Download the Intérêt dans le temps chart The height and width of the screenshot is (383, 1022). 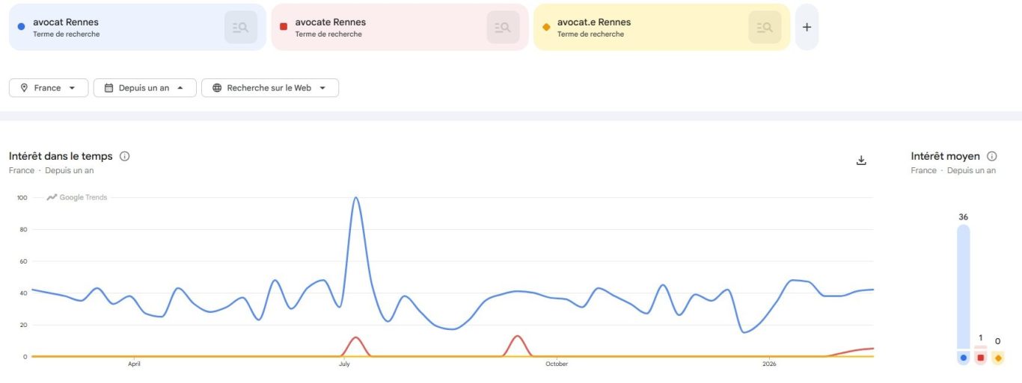click(x=861, y=161)
